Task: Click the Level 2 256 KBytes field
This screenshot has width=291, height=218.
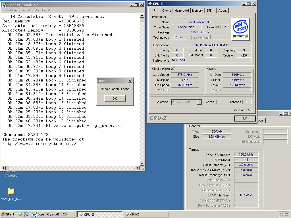Action: click(237, 85)
